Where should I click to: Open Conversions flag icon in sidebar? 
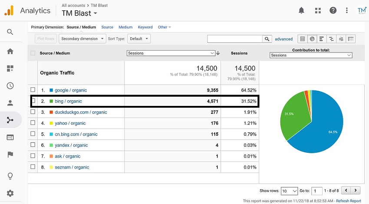coord(10,155)
